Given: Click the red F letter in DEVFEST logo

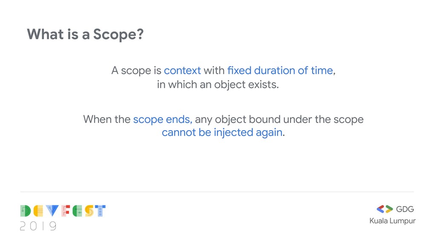Looking at the screenshot, I should [66, 211].
